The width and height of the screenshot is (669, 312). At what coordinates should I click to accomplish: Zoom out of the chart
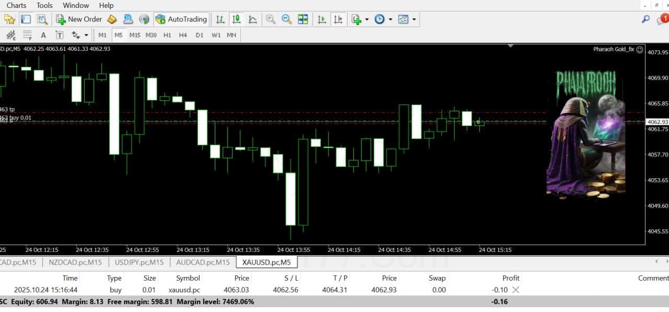[286, 19]
